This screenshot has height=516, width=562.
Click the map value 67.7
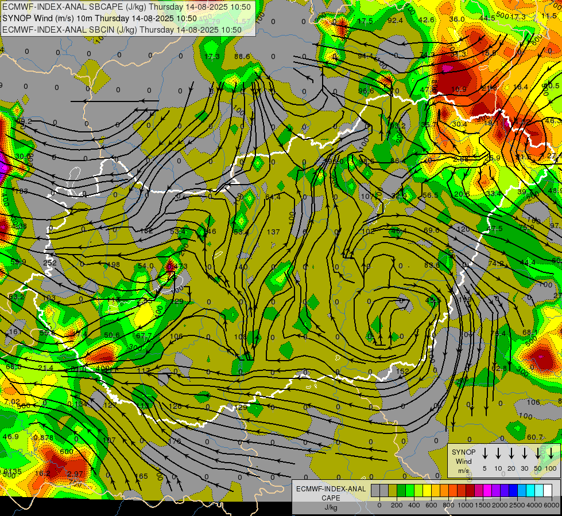[x=144, y=335]
